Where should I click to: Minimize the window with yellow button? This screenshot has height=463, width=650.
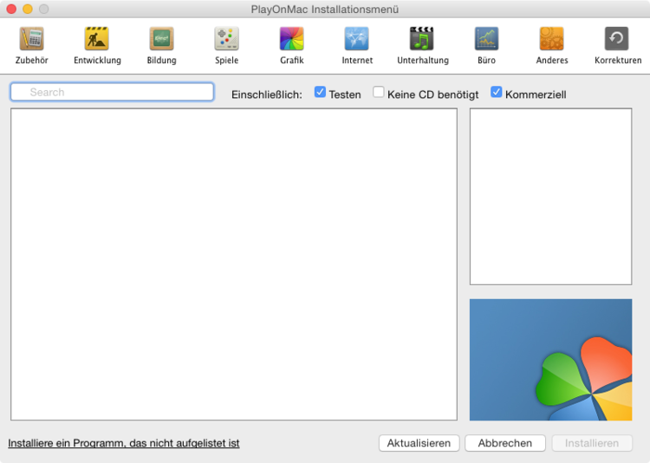click(28, 9)
